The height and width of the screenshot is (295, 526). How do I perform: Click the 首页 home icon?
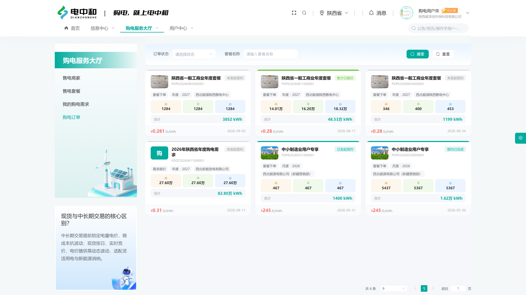[66, 28]
